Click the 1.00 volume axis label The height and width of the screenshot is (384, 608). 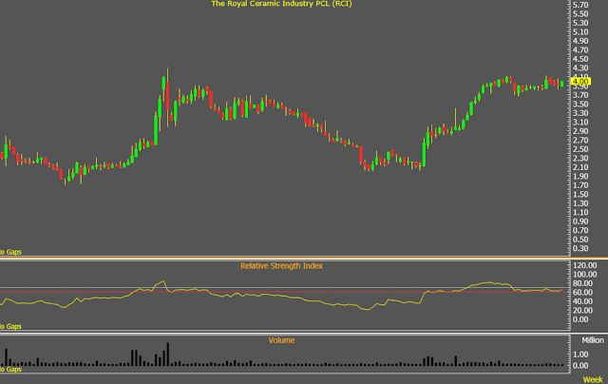[580, 355]
